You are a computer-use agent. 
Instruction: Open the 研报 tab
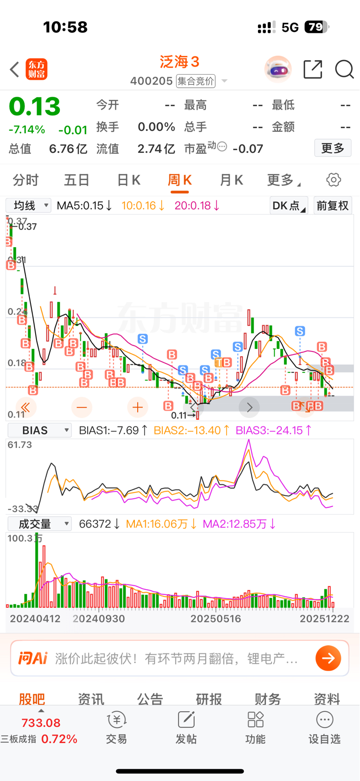click(209, 699)
